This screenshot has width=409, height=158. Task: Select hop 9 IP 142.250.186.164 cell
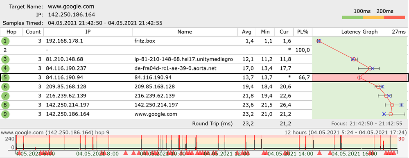68,114
